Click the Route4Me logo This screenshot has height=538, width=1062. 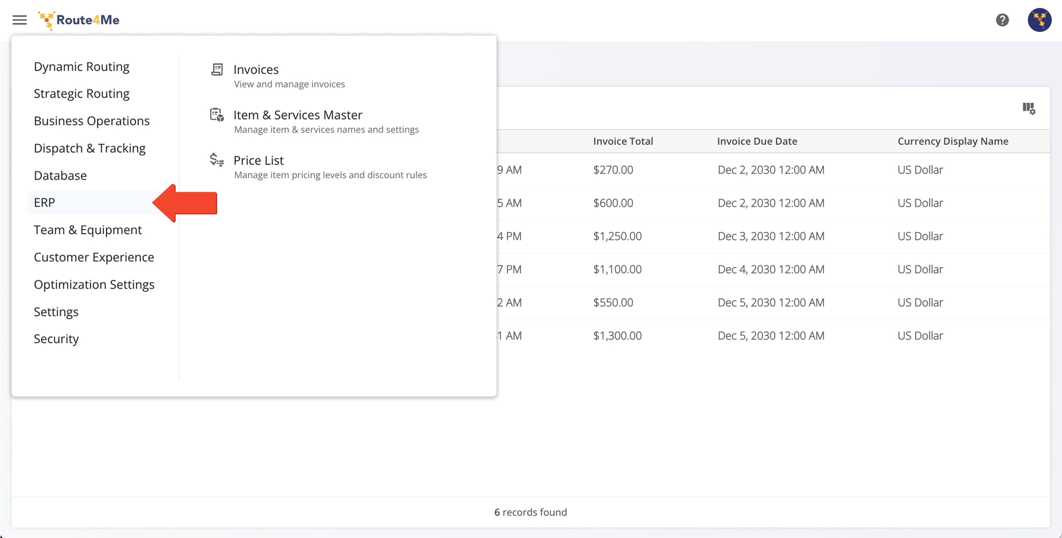click(x=79, y=20)
